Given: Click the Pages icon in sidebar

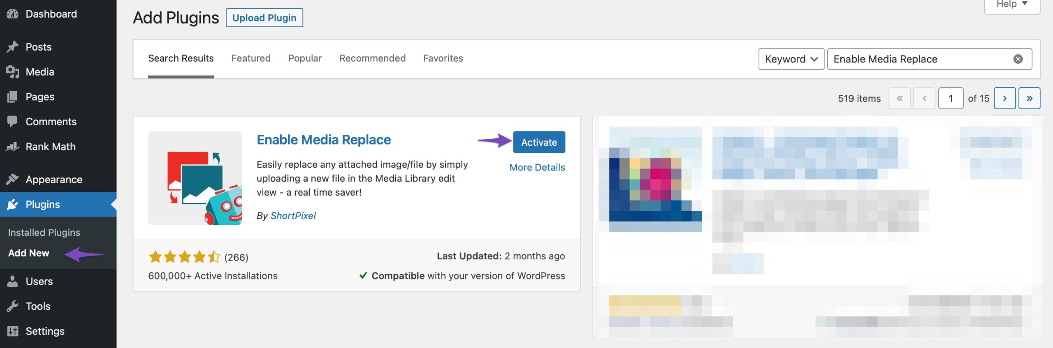Looking at the screenshot, I should click(13, 97).
